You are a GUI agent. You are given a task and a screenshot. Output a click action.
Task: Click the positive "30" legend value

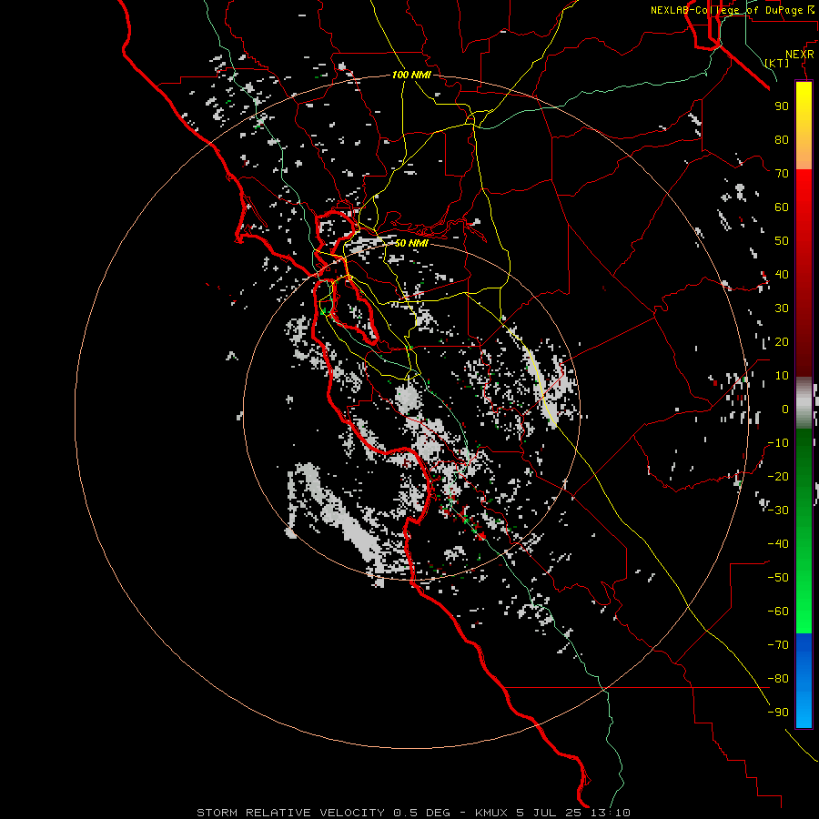tap(782, 308)
